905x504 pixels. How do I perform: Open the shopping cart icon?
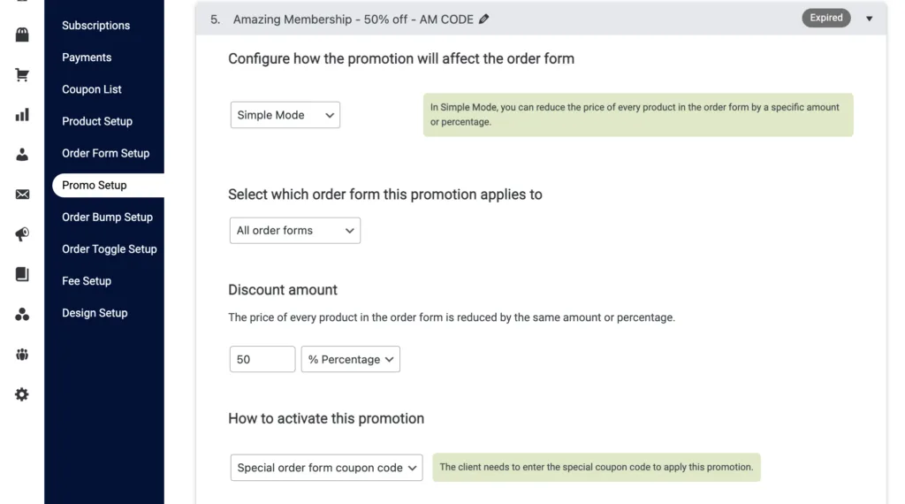coord(22,75)
